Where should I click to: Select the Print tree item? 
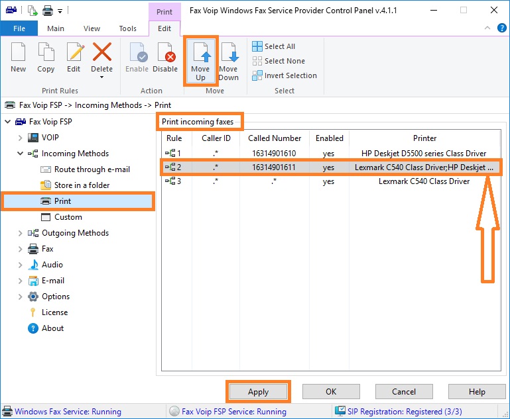78,201
